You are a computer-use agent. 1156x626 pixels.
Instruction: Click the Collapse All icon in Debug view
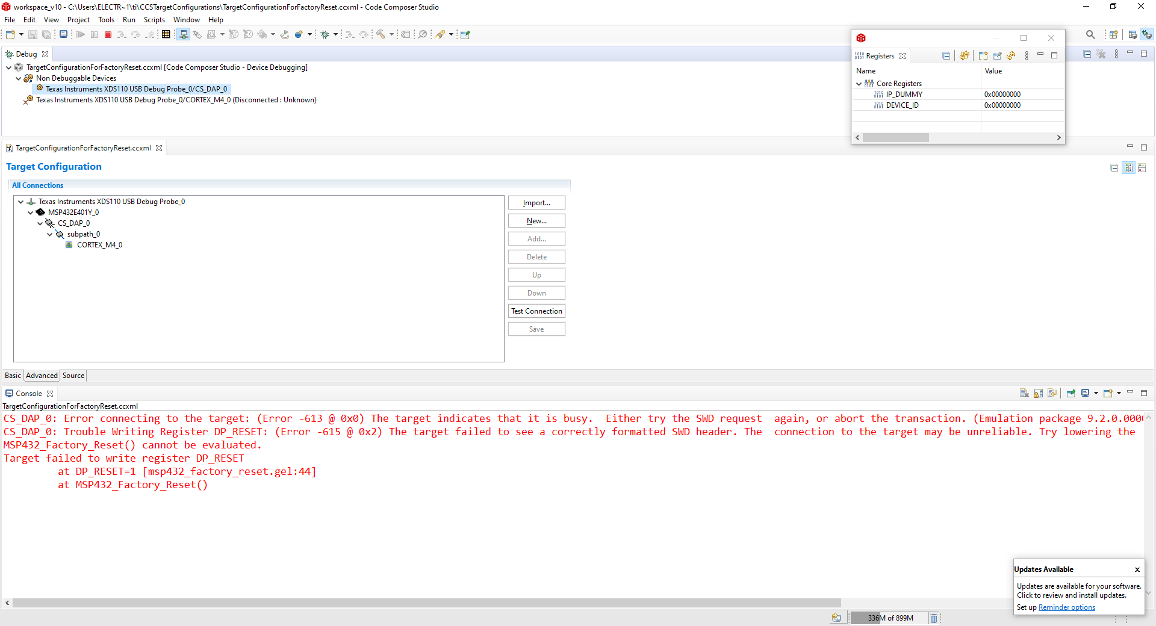(x=1087, y=54)
